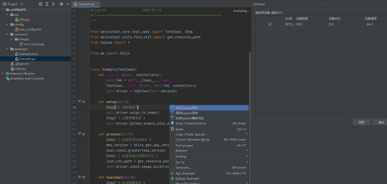Viewport: 387px width, 184px height.
Task: Click the hypium gutter icon beside setup method
Action: (79, 102)
